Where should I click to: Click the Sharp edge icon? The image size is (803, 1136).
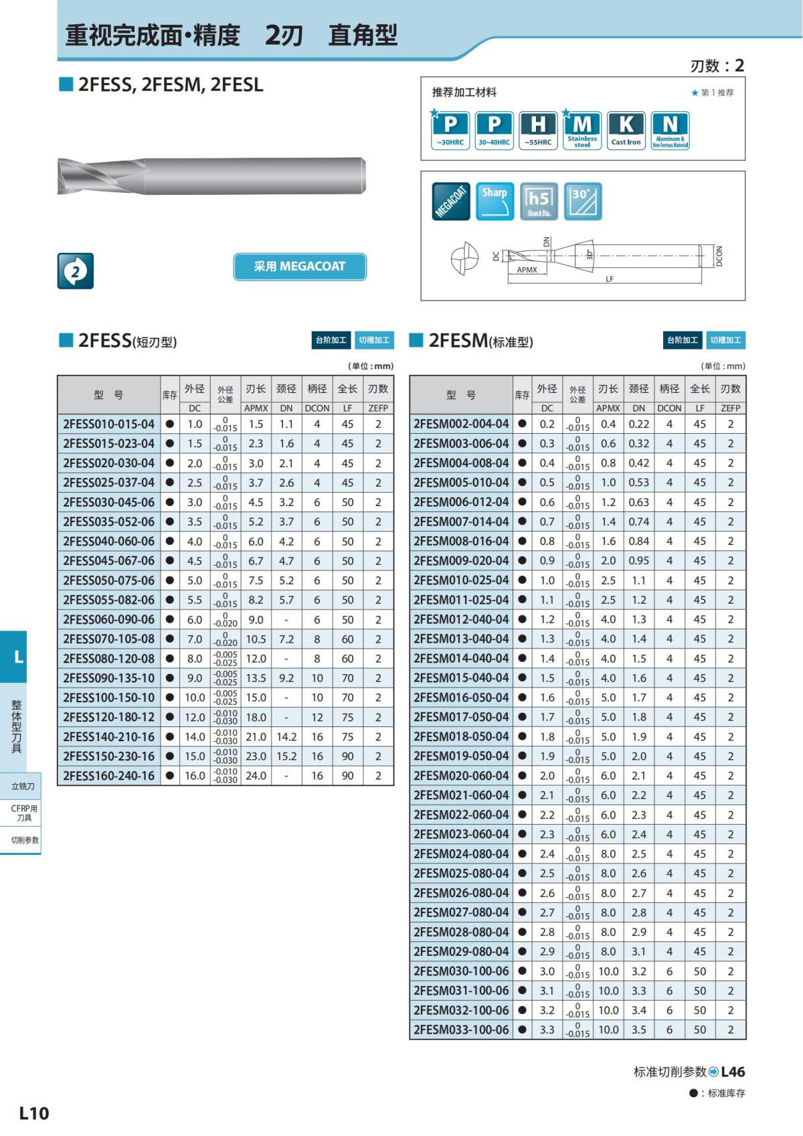click(x=495, y=201)
